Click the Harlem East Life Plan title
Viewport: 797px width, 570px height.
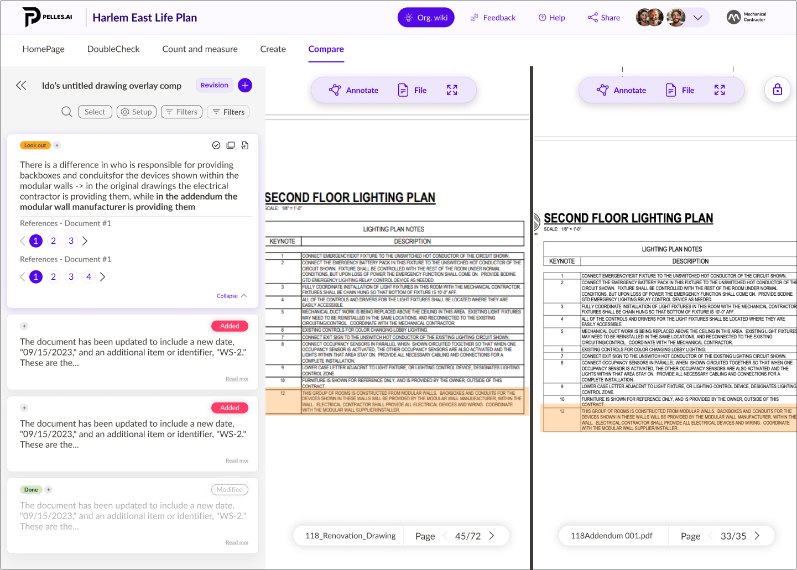tap(144, 18)
